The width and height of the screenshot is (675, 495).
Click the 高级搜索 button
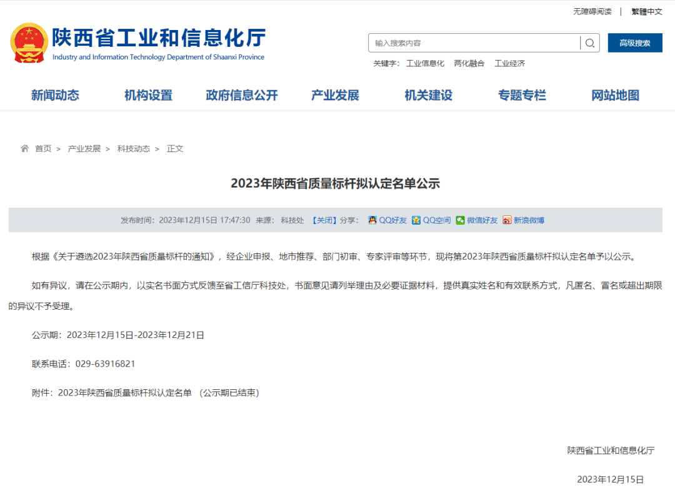point(634,43)
